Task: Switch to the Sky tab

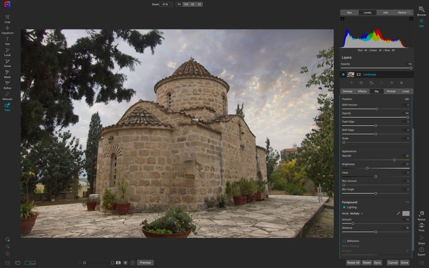Action: (376, 91)
